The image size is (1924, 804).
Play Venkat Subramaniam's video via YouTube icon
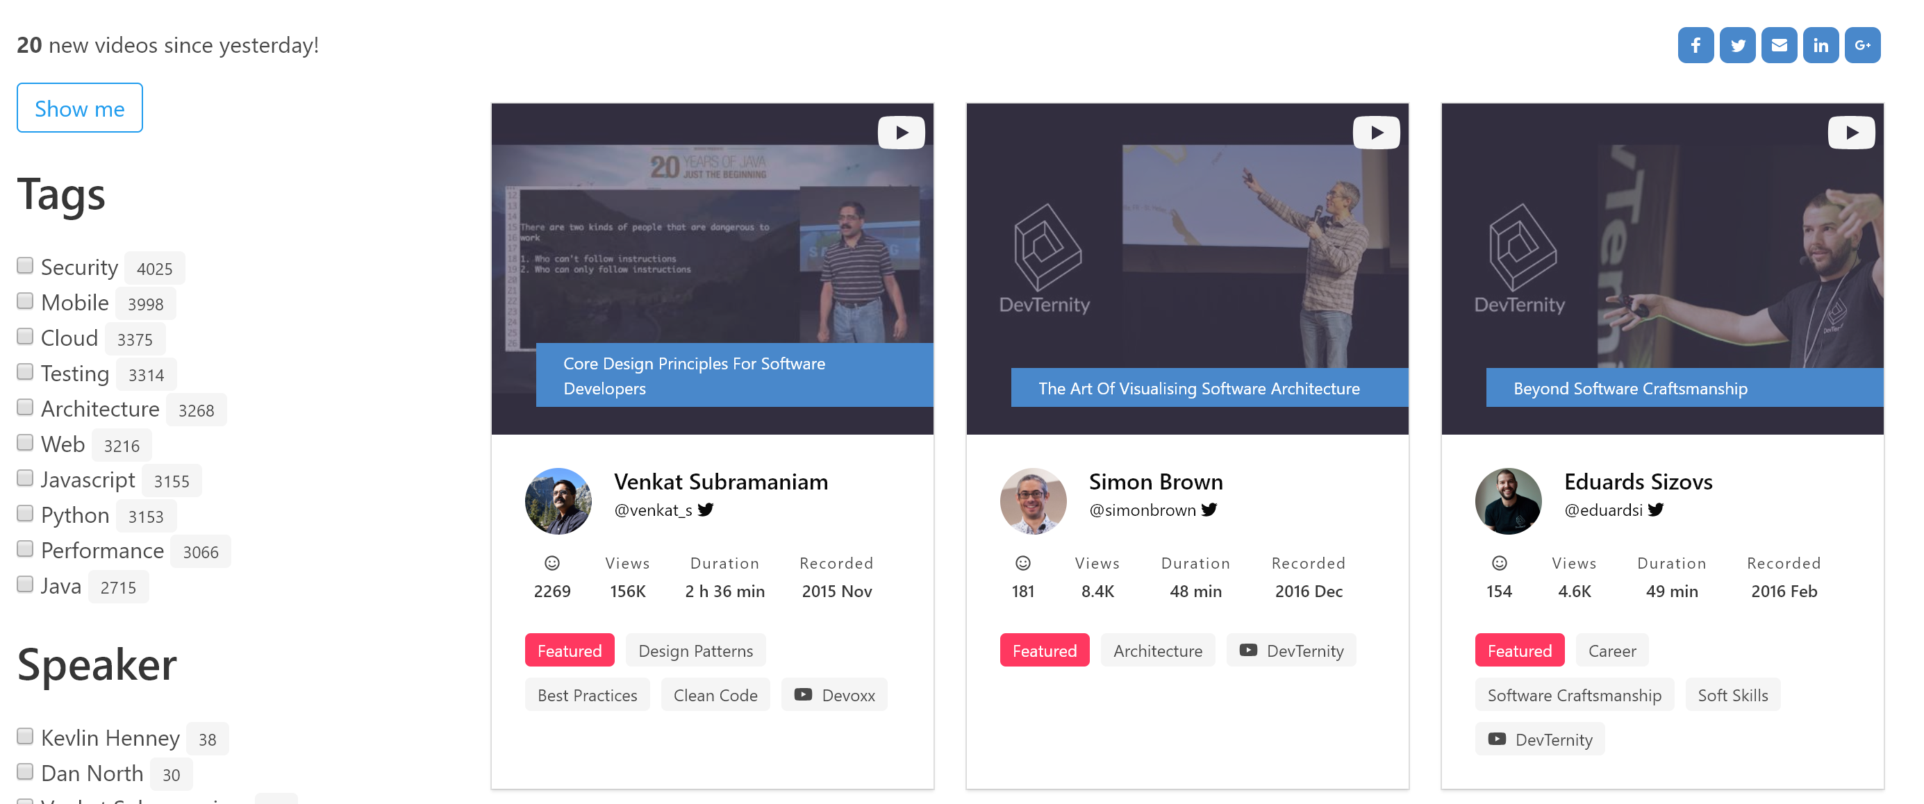tap(901, 133)
